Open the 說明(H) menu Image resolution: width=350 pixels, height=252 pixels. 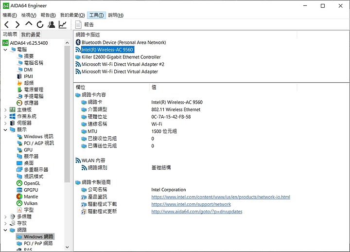click(116, 15)
